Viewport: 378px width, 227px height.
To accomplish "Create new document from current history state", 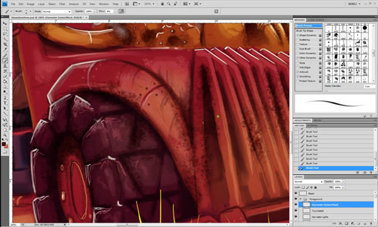I will click(x=357, y=172).
